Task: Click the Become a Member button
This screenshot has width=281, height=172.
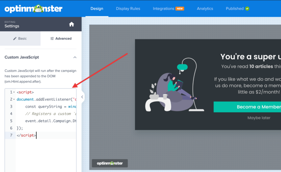Action: (x=247, y=107)
